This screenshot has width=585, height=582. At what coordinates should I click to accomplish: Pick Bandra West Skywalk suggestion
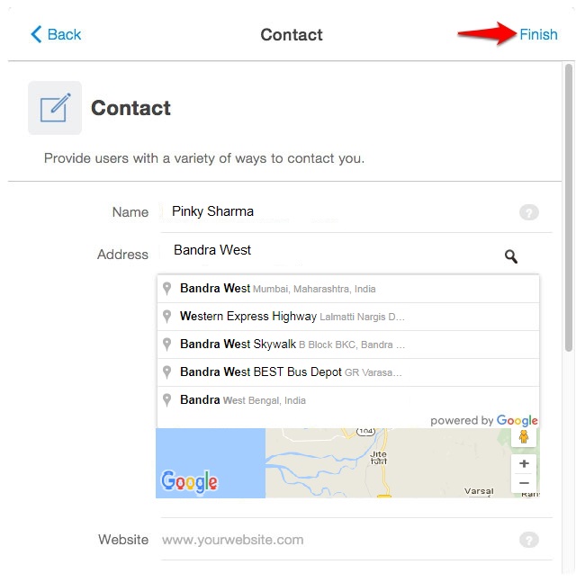point(348,345)
